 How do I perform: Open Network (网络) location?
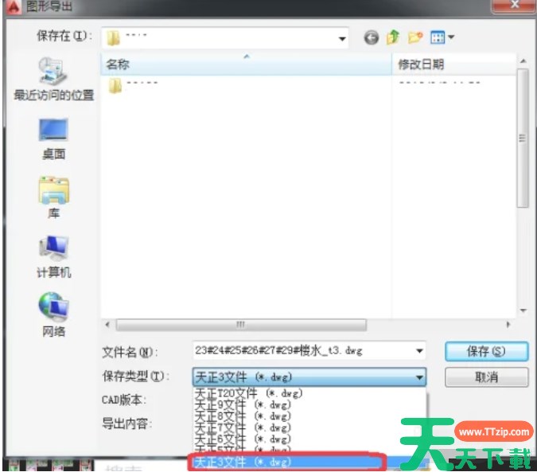54,314
